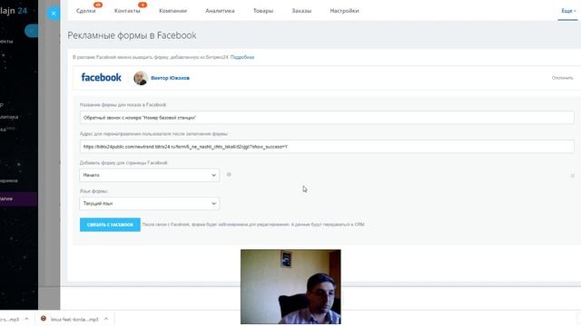Click the webcam video thumbnail
Image resolution: width=581 pixels, height=326 pixels.
coord(290,287)
